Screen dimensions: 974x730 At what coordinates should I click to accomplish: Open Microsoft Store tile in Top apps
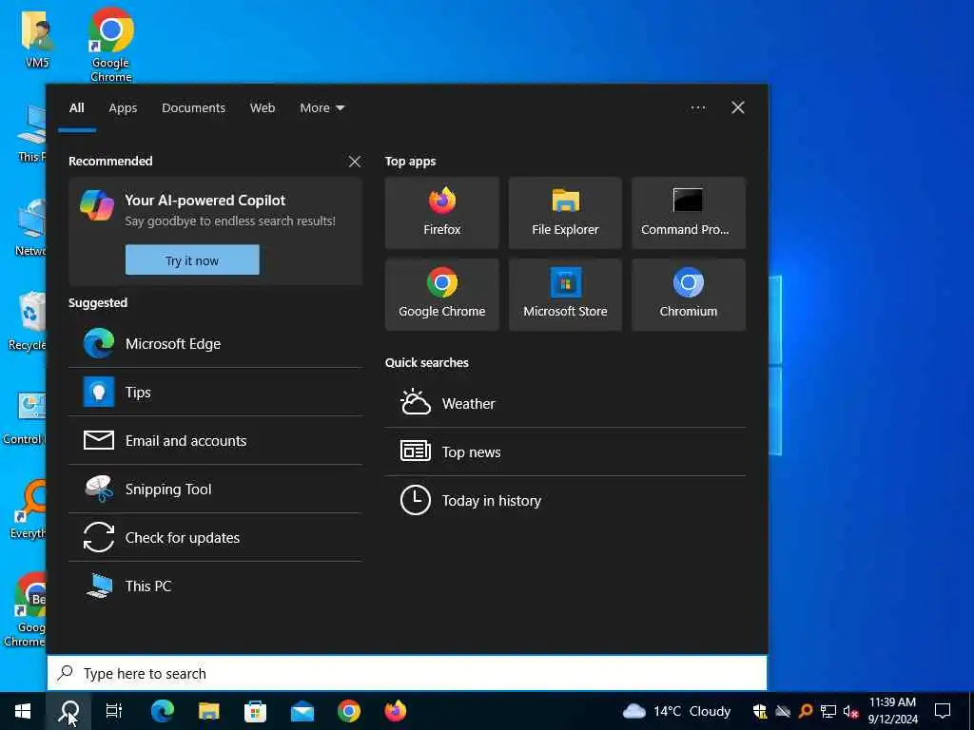click(565, 295)
